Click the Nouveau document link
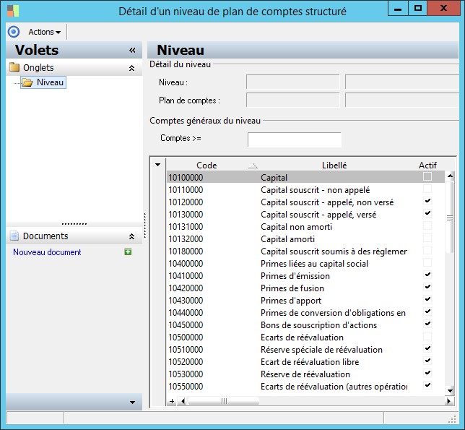465x430 pixels. tap(47, 252)
